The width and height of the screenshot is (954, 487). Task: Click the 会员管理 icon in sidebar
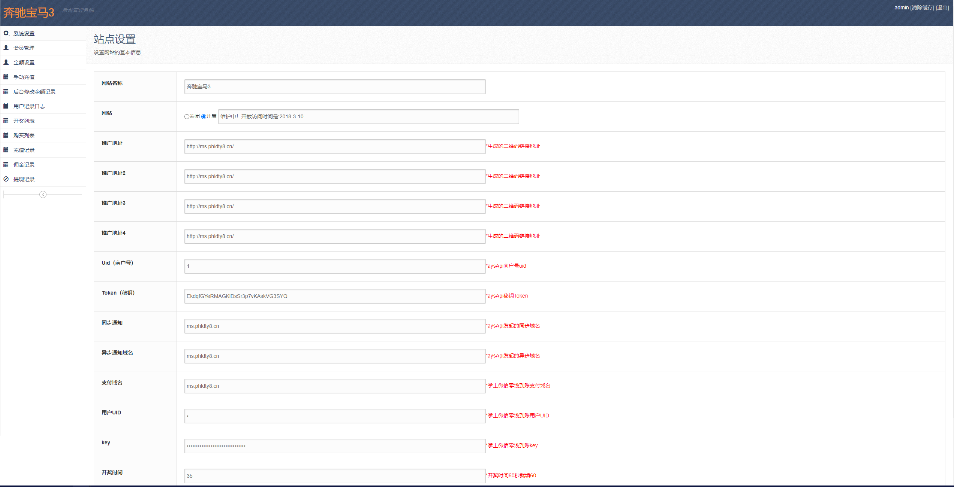click(25, 48)
